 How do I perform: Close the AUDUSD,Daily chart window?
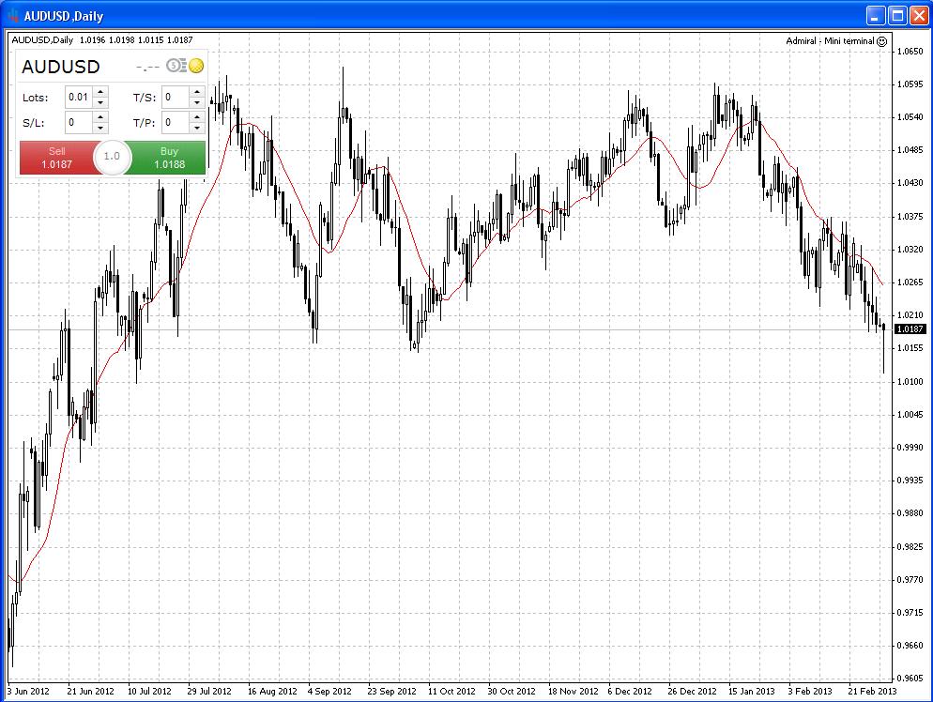[x=919, y=15]
